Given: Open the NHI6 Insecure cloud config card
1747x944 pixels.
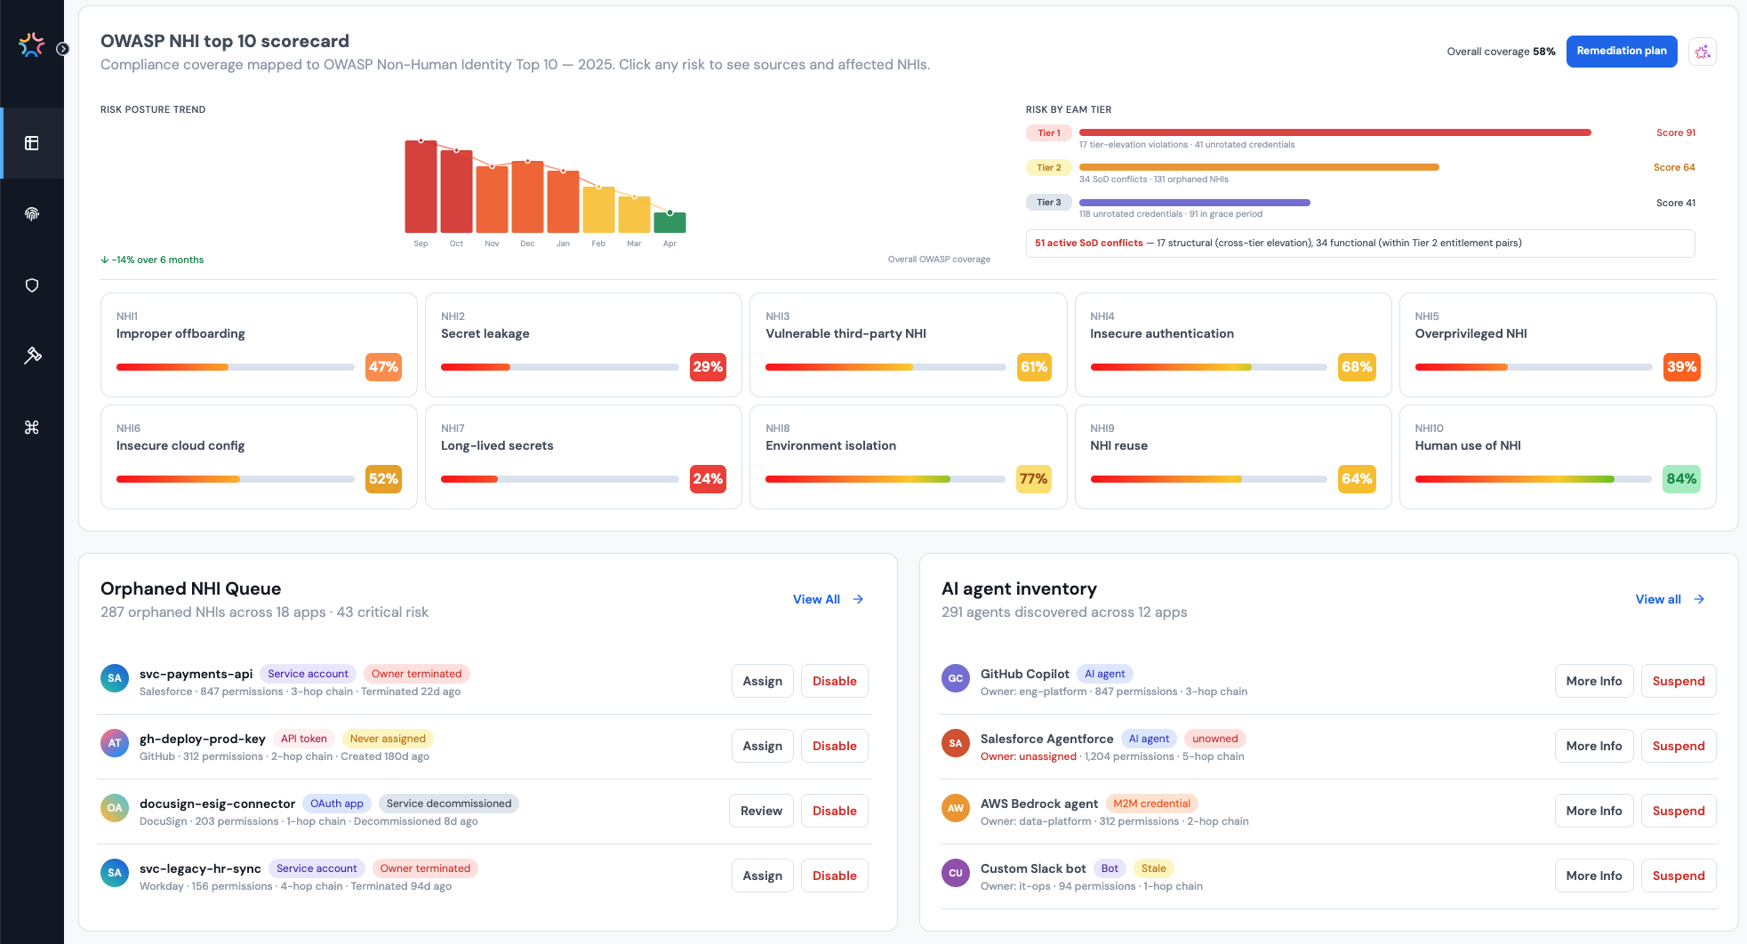Looking at the screenshot, I should coord(259,457).
